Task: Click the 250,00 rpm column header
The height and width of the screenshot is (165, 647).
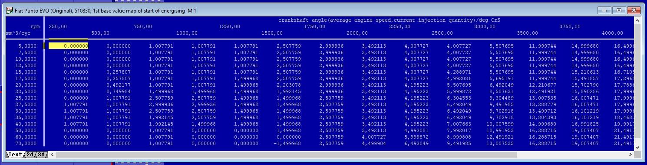Action: (58, 26)
